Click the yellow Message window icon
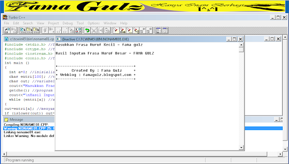The height and width of the screenshot is (164, 289). click(x=6, y=120)
